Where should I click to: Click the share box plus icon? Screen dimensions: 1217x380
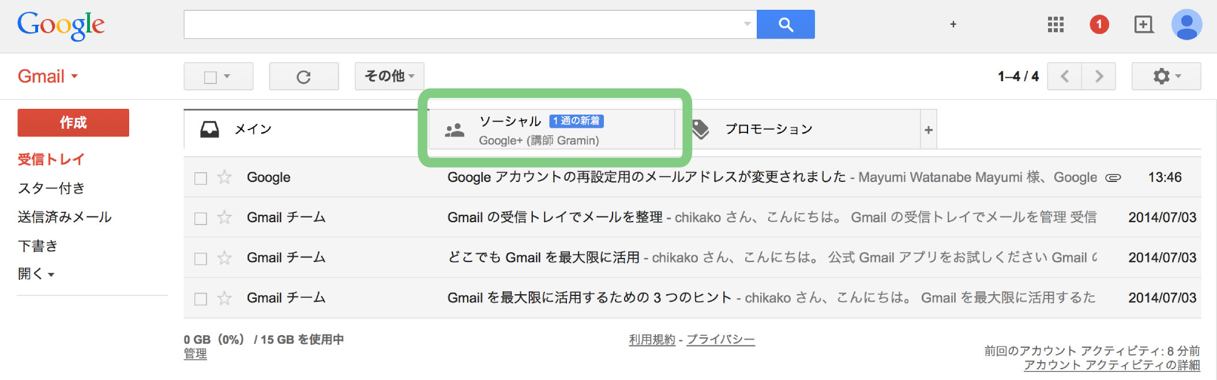(1143, 24)
